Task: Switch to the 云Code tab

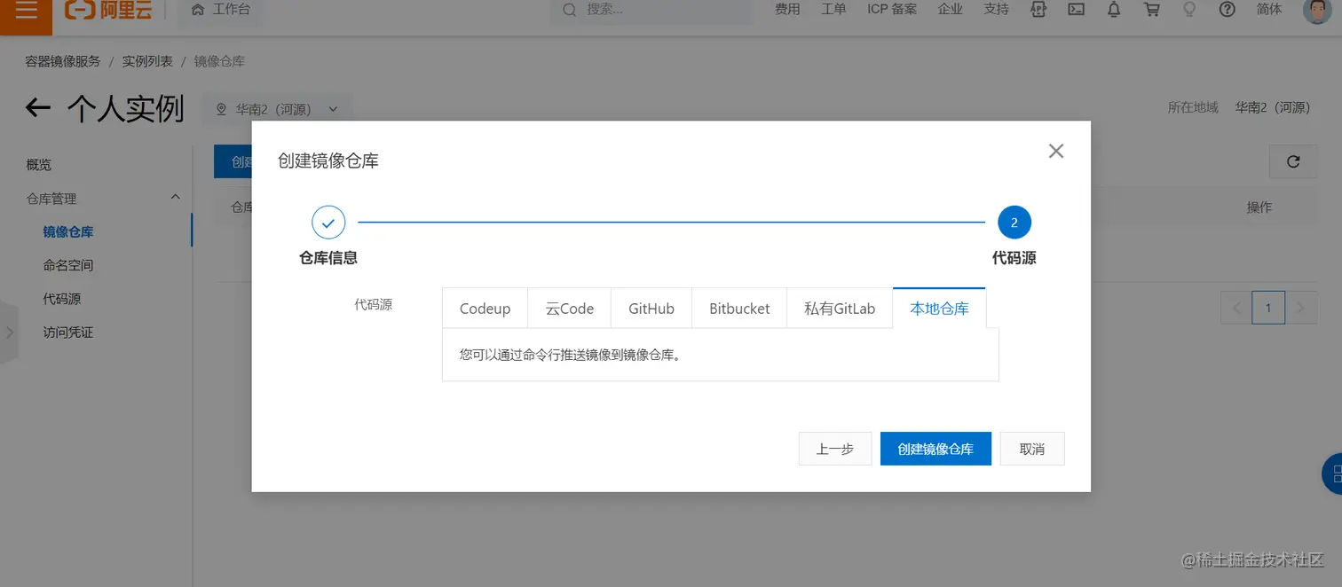Action: (569, 309)
